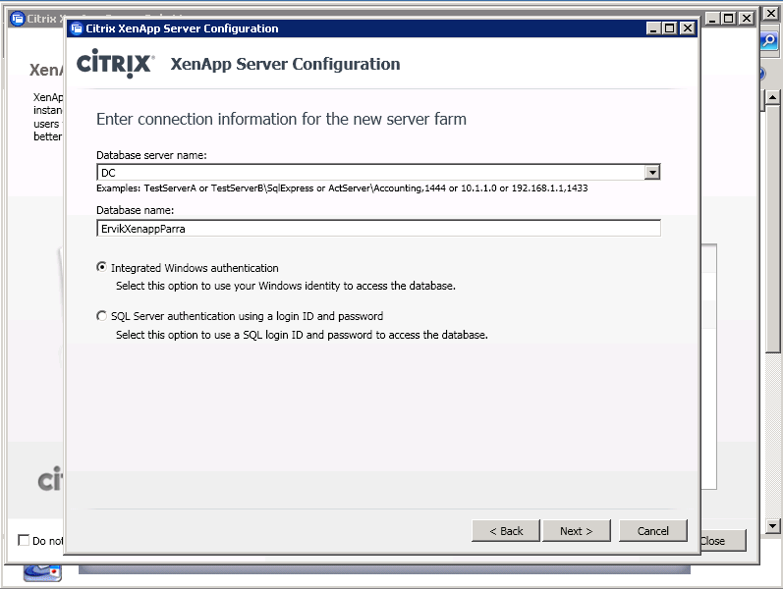Expand the Database server name dropdown arrow

pos(651,173)
